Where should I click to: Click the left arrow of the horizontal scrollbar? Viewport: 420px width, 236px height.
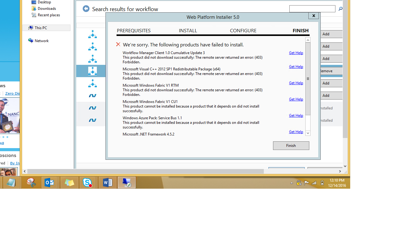[x=25, y=171]
